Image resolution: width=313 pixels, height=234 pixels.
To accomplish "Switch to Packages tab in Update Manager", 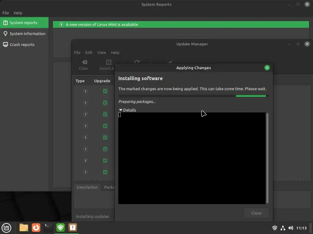I will (x=109, y=187).
